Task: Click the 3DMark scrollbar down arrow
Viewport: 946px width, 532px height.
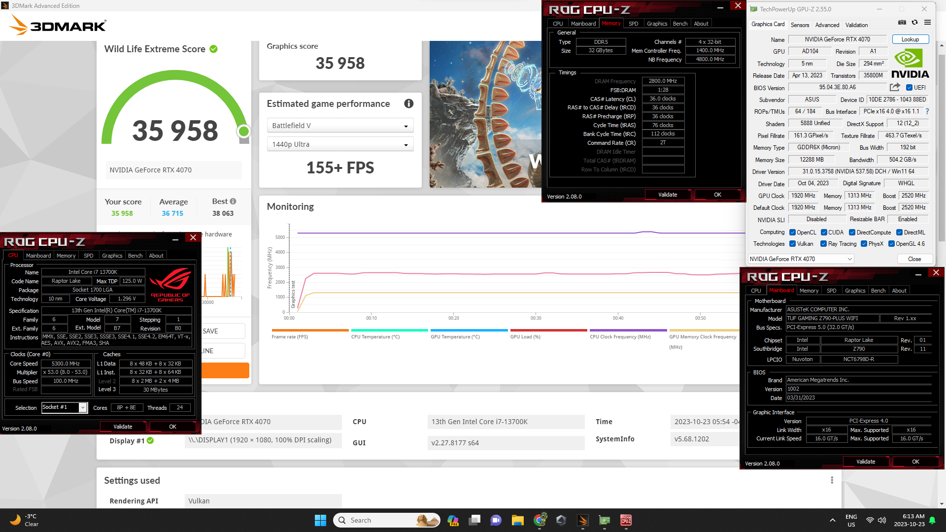Action: click(942, 504)
